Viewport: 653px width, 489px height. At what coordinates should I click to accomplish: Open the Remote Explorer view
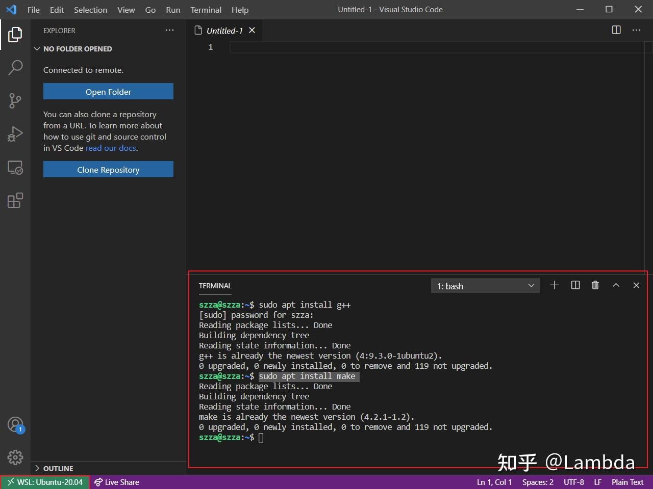tap(15, 167)
